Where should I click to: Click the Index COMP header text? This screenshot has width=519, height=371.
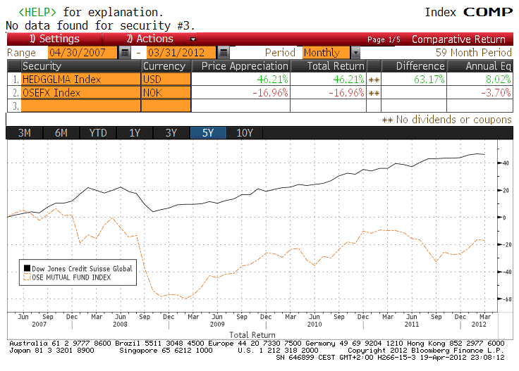pos(469,12)
